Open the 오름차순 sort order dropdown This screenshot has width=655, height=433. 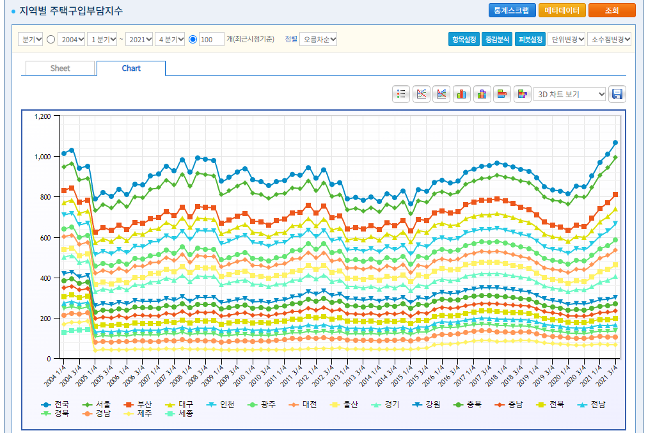[x=319, y=39]
